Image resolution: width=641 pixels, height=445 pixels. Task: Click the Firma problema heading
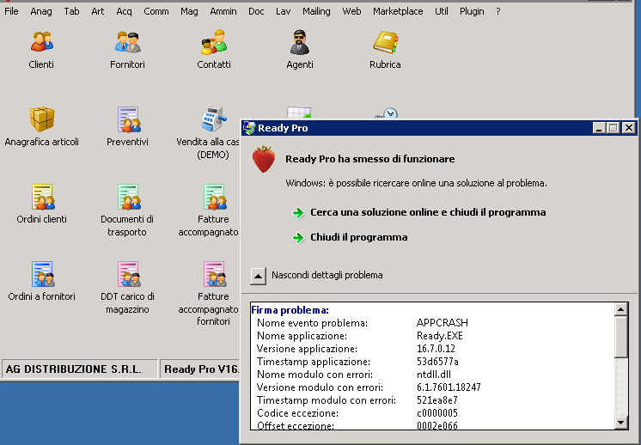pyautogui.click(x=290, y=310)
